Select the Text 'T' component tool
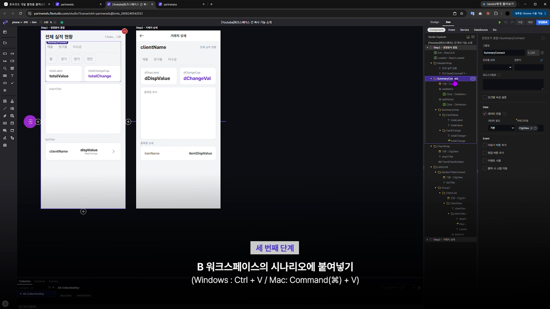 [12, 76]
